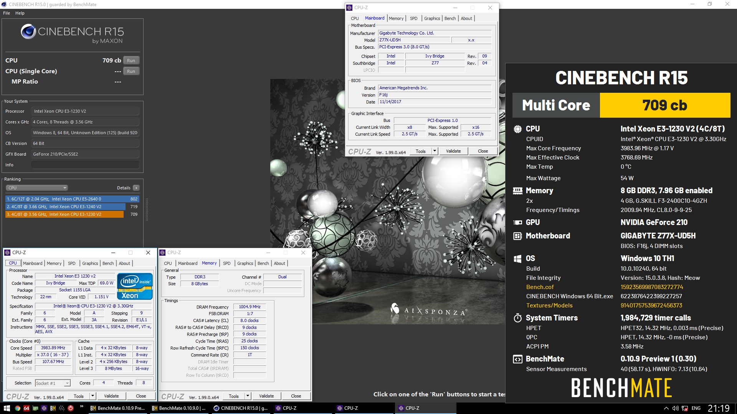Open CPU tab in Mainboard CPU-Z window
The width and height of the screenshot is (737, 414).
tap(355, 18)
